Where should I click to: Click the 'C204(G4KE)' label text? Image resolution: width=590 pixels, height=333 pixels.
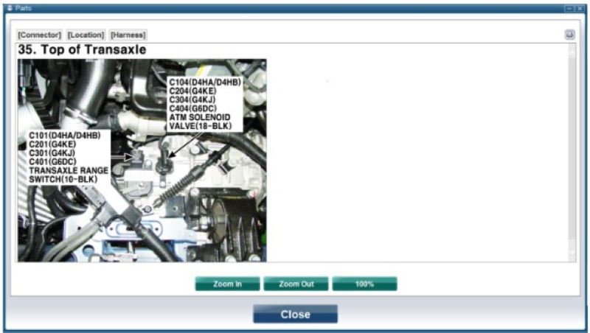coord(192,91)
